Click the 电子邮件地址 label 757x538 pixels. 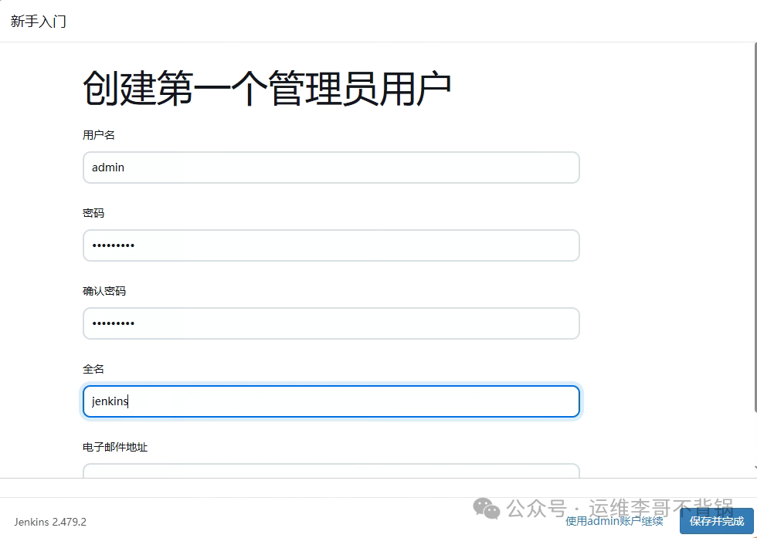[x=115, y=447]
